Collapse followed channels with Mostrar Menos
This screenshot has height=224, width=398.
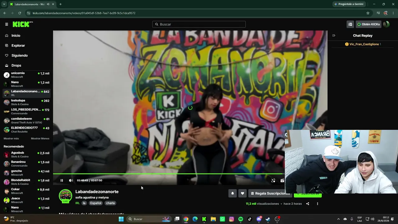tap(40, 138)
